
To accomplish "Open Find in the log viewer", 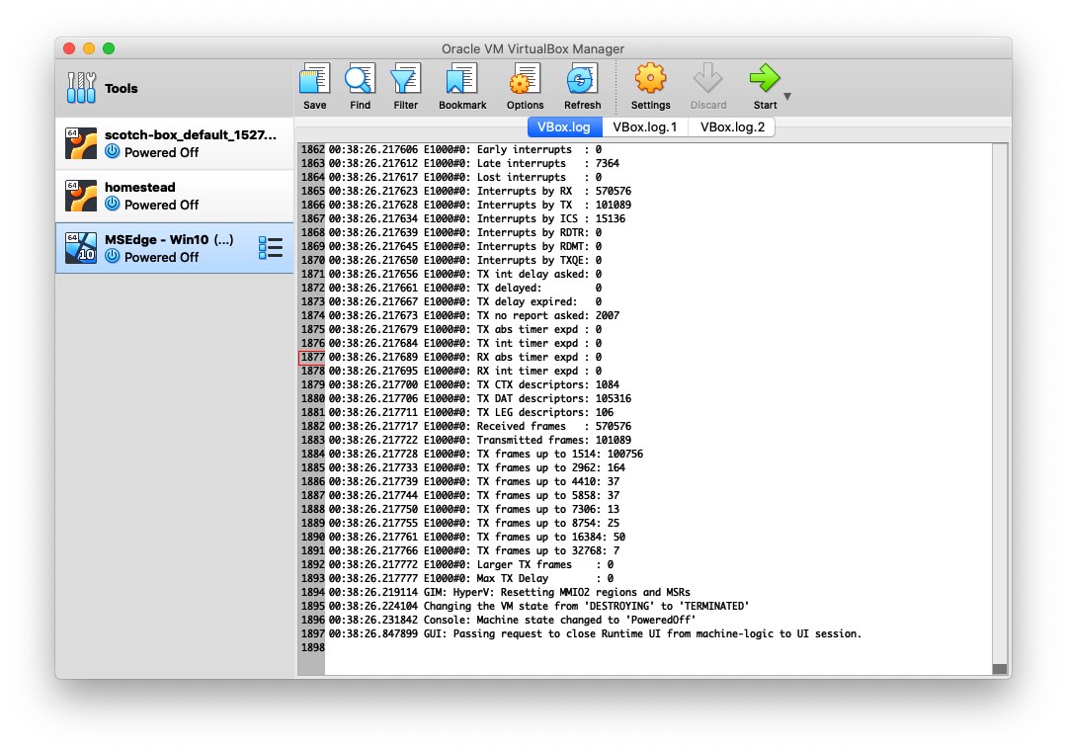I will [x=360, y=79].
